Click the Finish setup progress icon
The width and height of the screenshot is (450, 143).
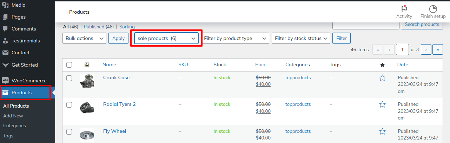[x=433, y=9]
